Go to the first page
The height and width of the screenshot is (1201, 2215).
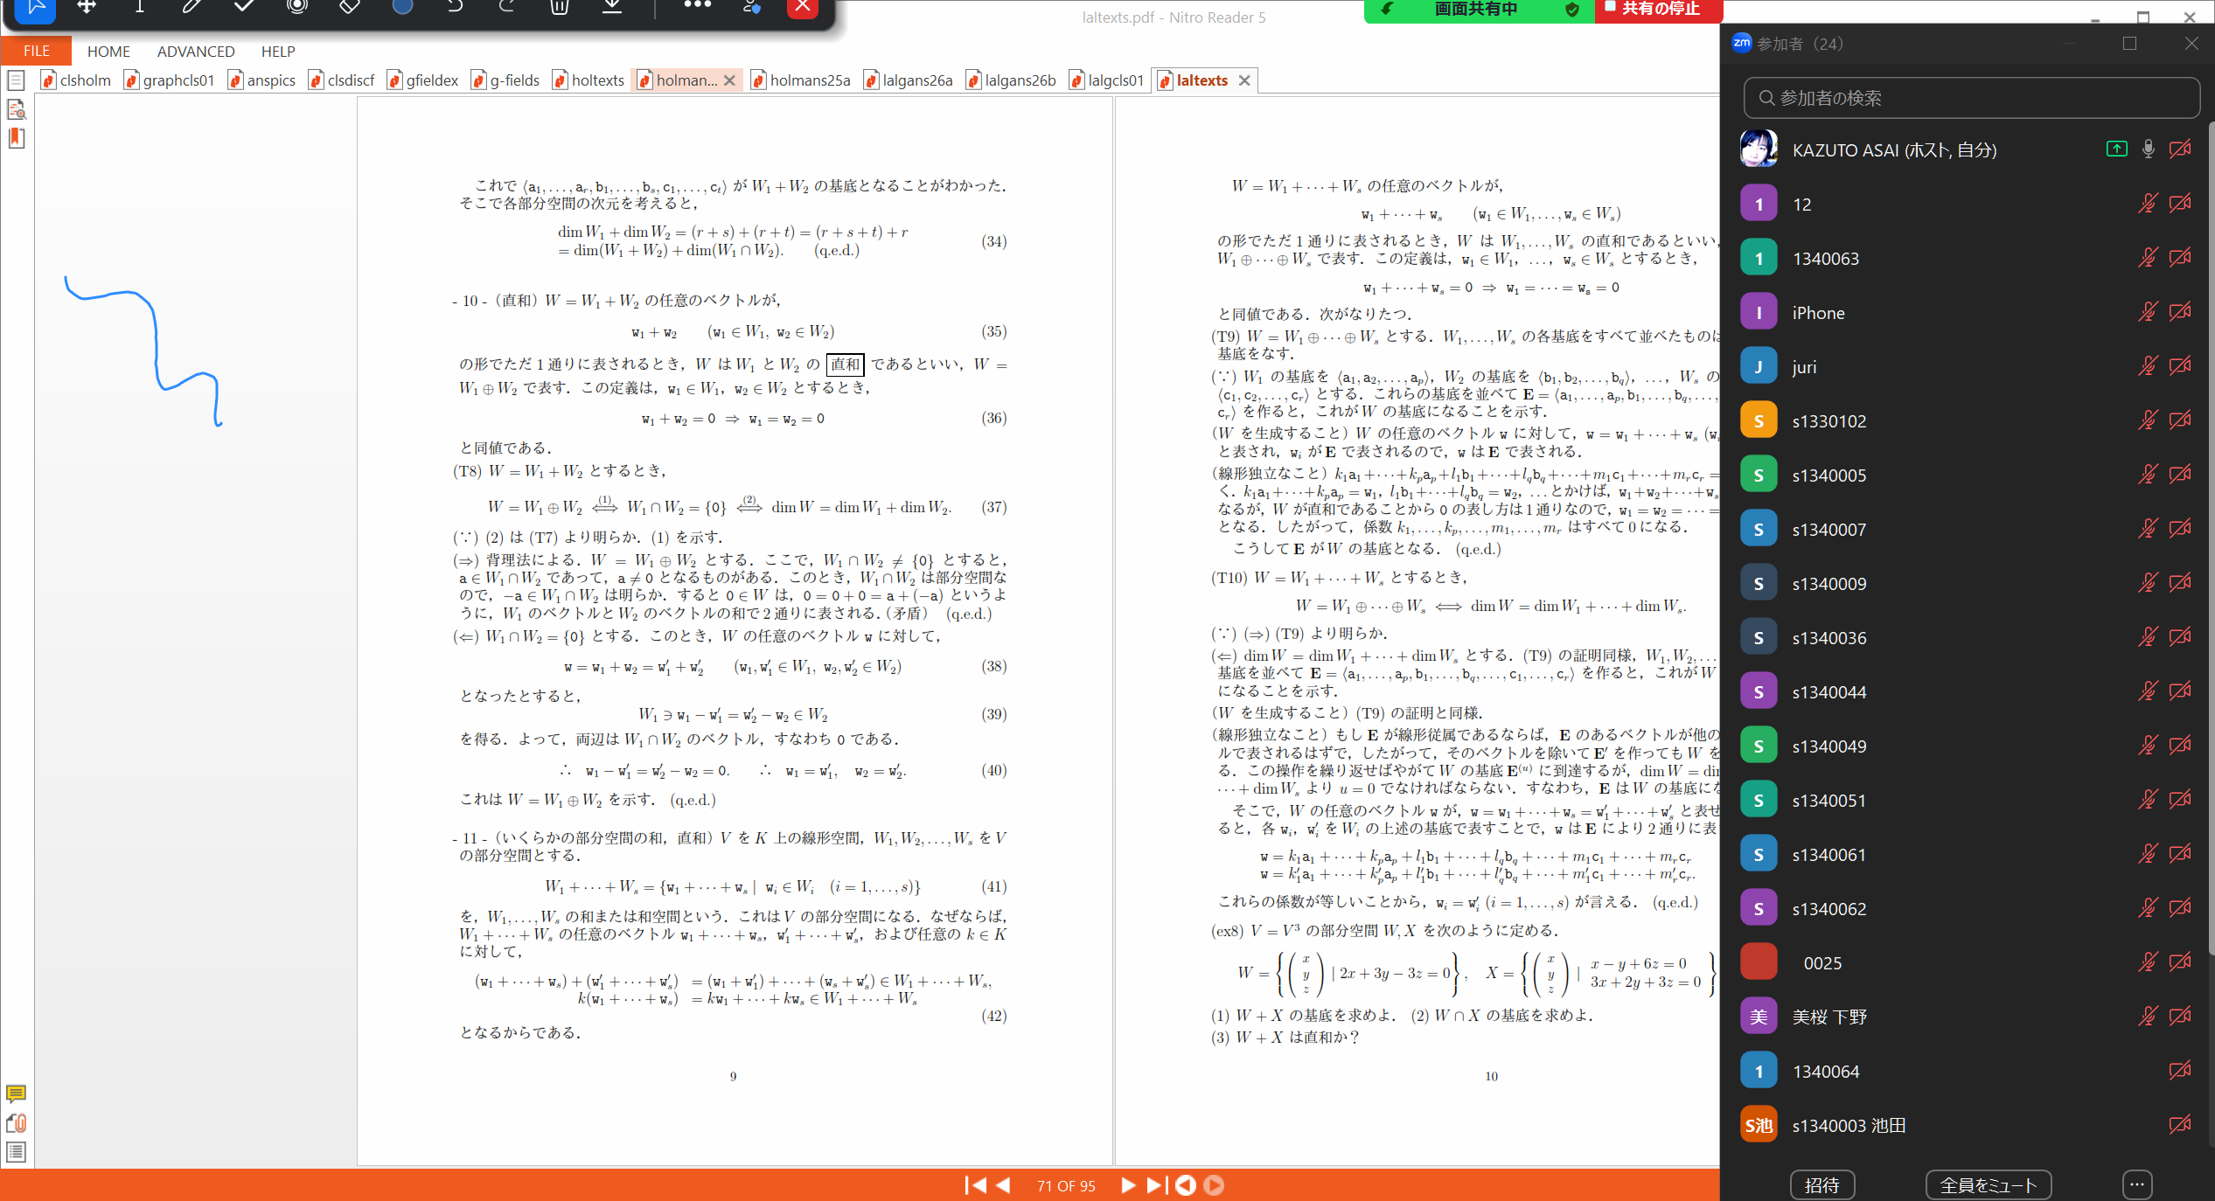coord(975,1185)
